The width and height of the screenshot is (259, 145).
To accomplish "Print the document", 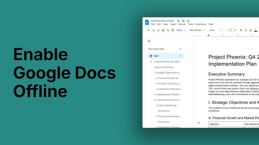I will (x=163, y=30).
